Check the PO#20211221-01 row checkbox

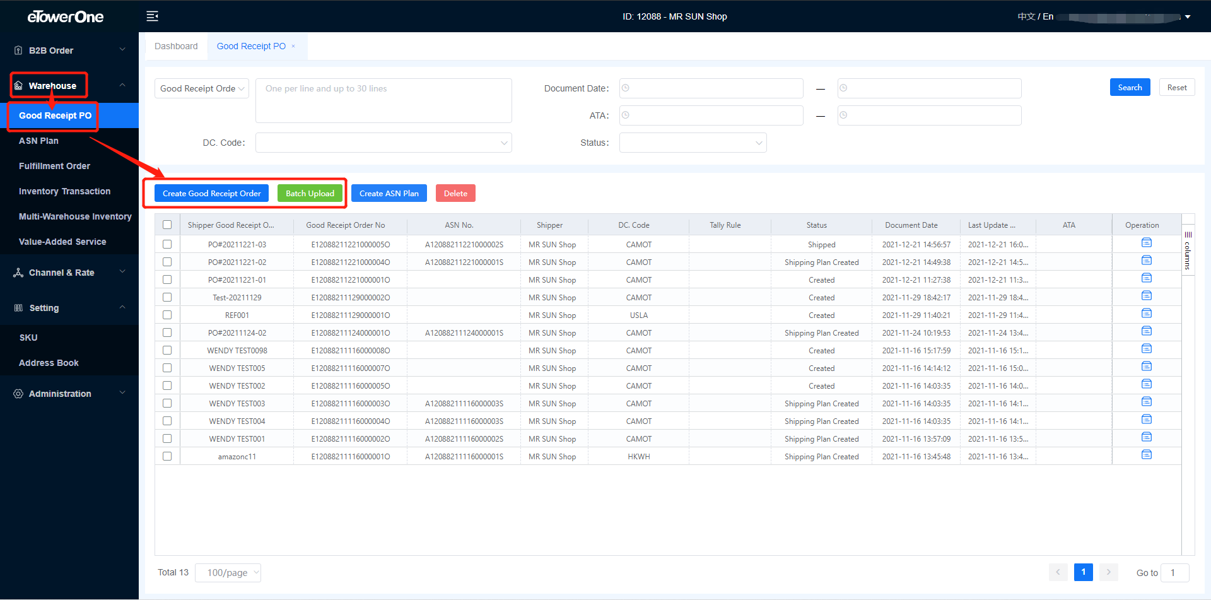tap(167, 279)
